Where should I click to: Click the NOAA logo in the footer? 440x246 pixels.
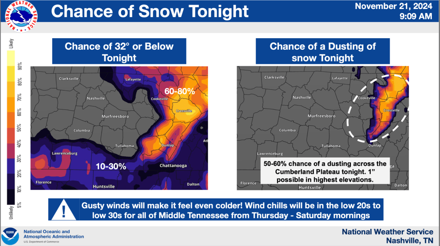click(10, 236)
